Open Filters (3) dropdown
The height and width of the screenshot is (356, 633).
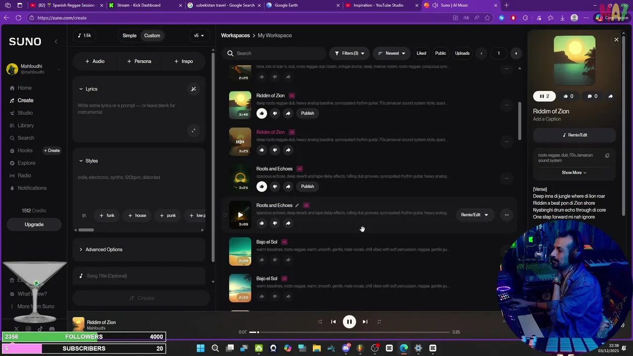350,53
